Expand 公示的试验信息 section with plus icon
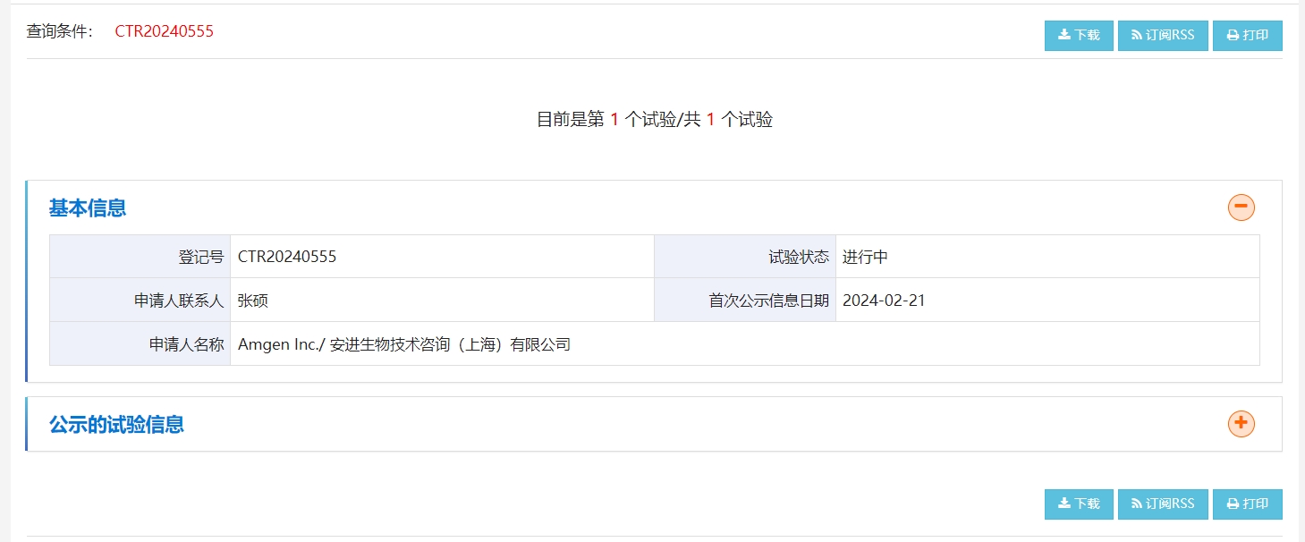The width and height of the screenshot is (1305, 542). [x=1241, y=423]
